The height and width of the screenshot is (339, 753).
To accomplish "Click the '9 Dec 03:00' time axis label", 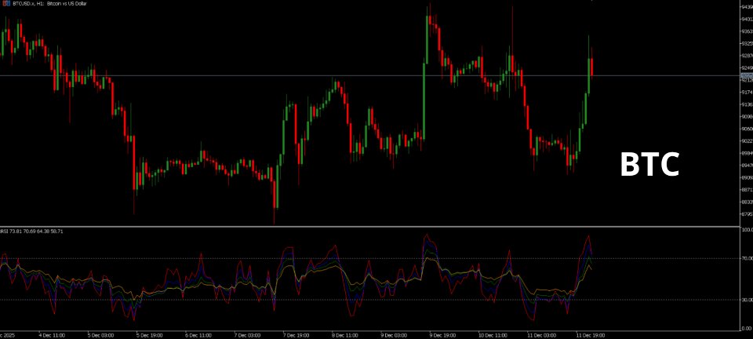I will [x=394, y=334].
